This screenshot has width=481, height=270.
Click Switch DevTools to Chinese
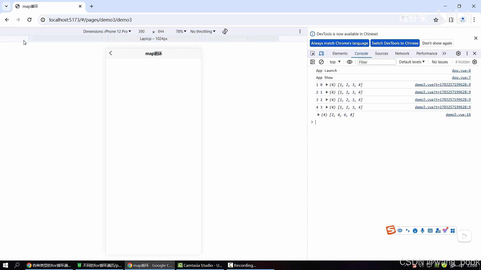click(395, 43)
